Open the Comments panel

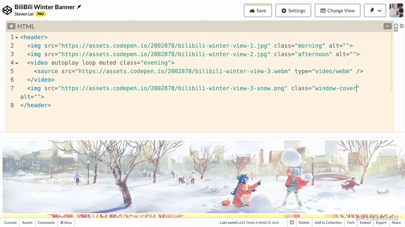tap(46, 222)
